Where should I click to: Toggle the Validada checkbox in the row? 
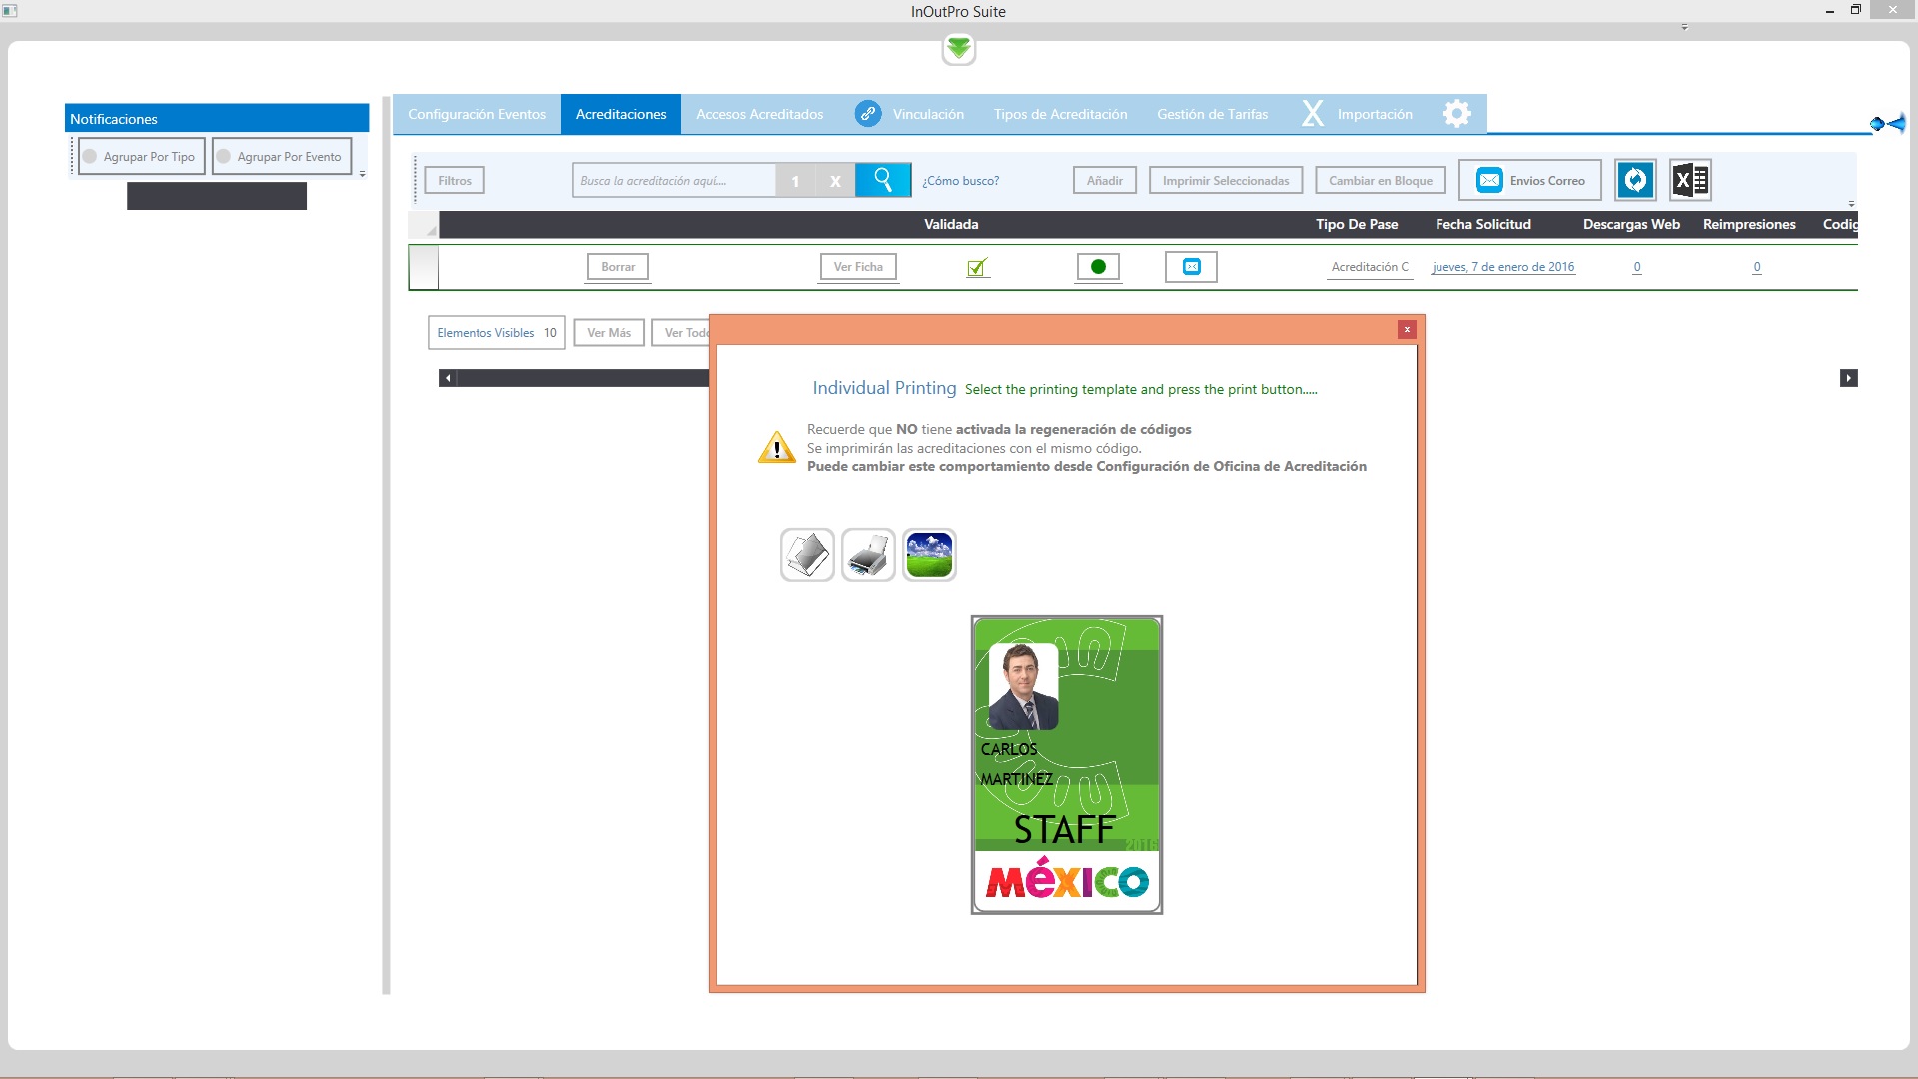(977, 267)
